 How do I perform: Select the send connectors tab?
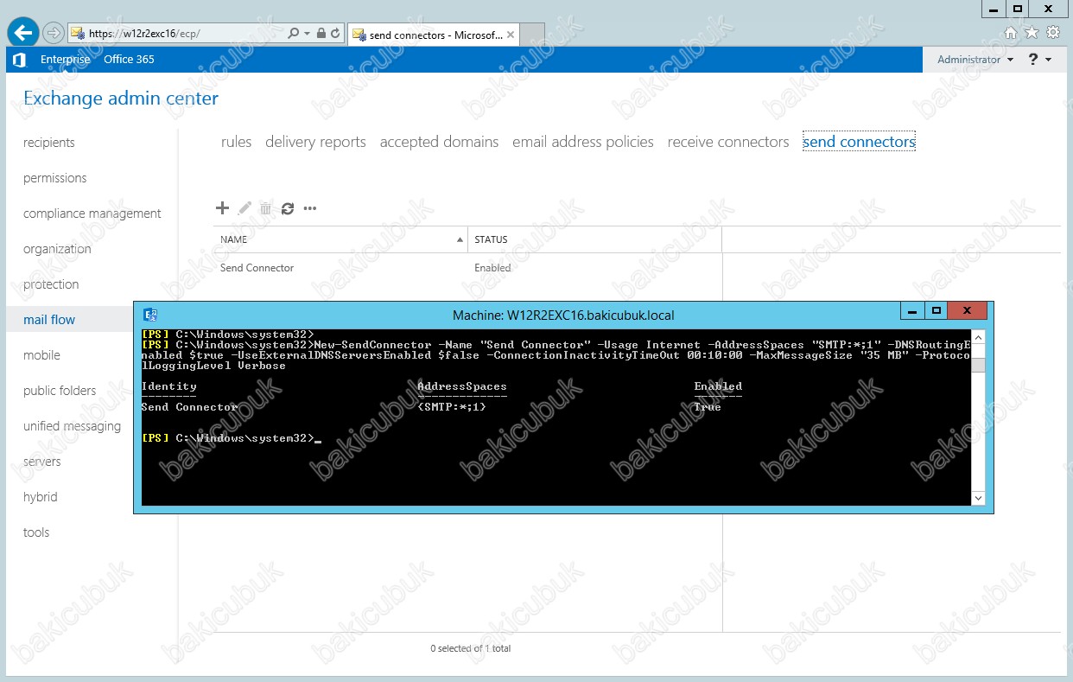[x=859, y=142]
